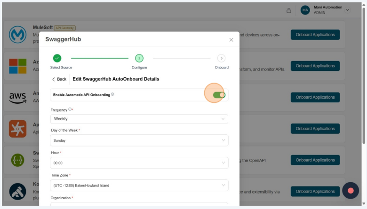Click the Microsoft Azure logo icon
Image resolution: width=367 pixels, height=209 pixels.
pos(17,66)
